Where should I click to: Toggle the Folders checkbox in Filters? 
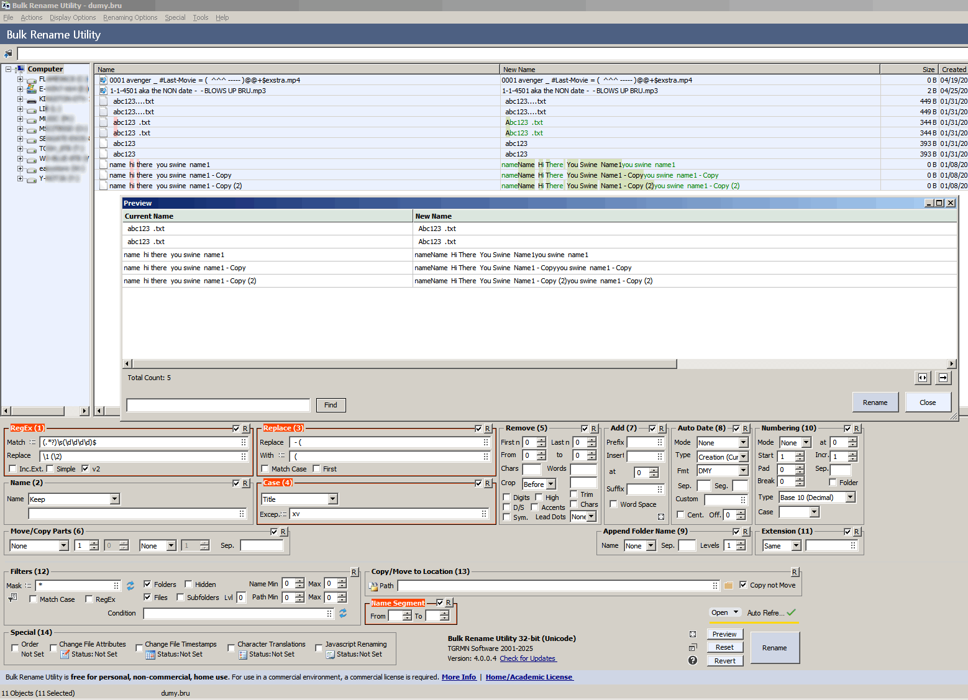pyautogui.click(x=147, y=584)
